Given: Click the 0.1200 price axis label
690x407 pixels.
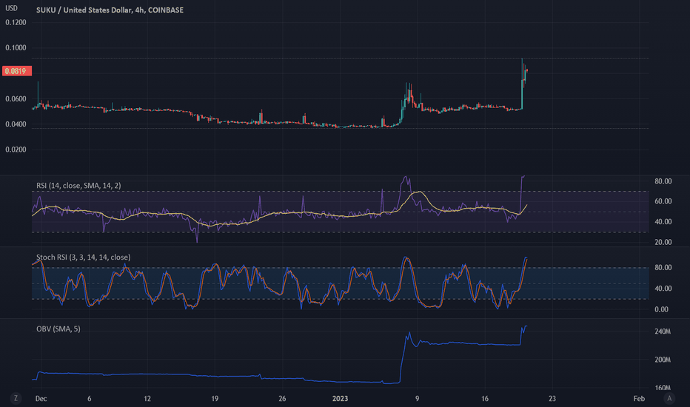Looking at the screenshot, I should coord(16,22).
